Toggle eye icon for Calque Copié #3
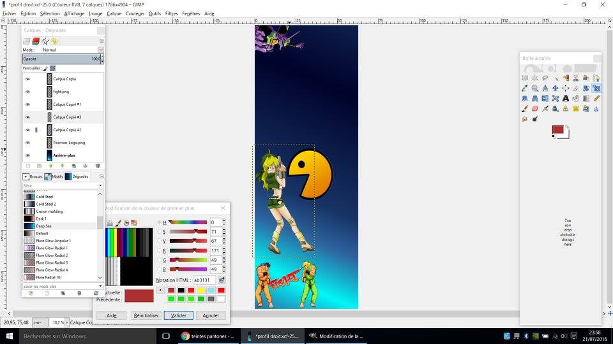 coord(27,117)
